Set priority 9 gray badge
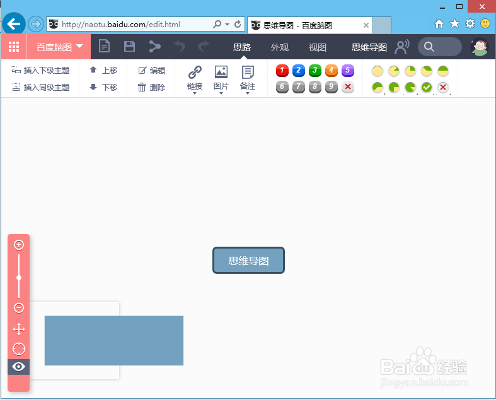The width and height of the screenshot is (496, 400). (x=332, y=87)
